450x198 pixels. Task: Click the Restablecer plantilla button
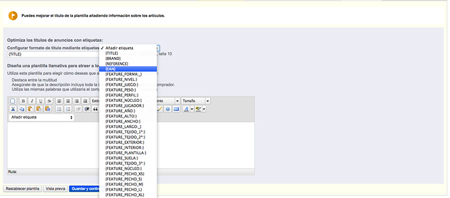pyautogui.click(x=23, y=189)
